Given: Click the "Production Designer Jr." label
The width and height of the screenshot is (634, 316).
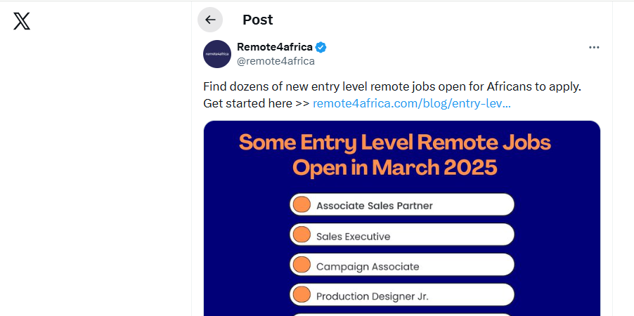Looking at the screenshot, I should coord(373,296).
